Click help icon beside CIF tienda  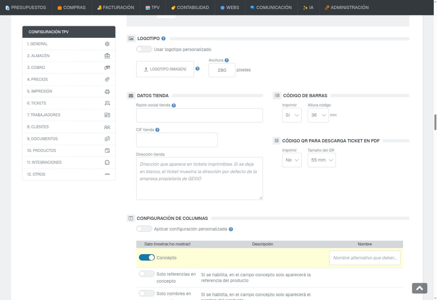158,130
